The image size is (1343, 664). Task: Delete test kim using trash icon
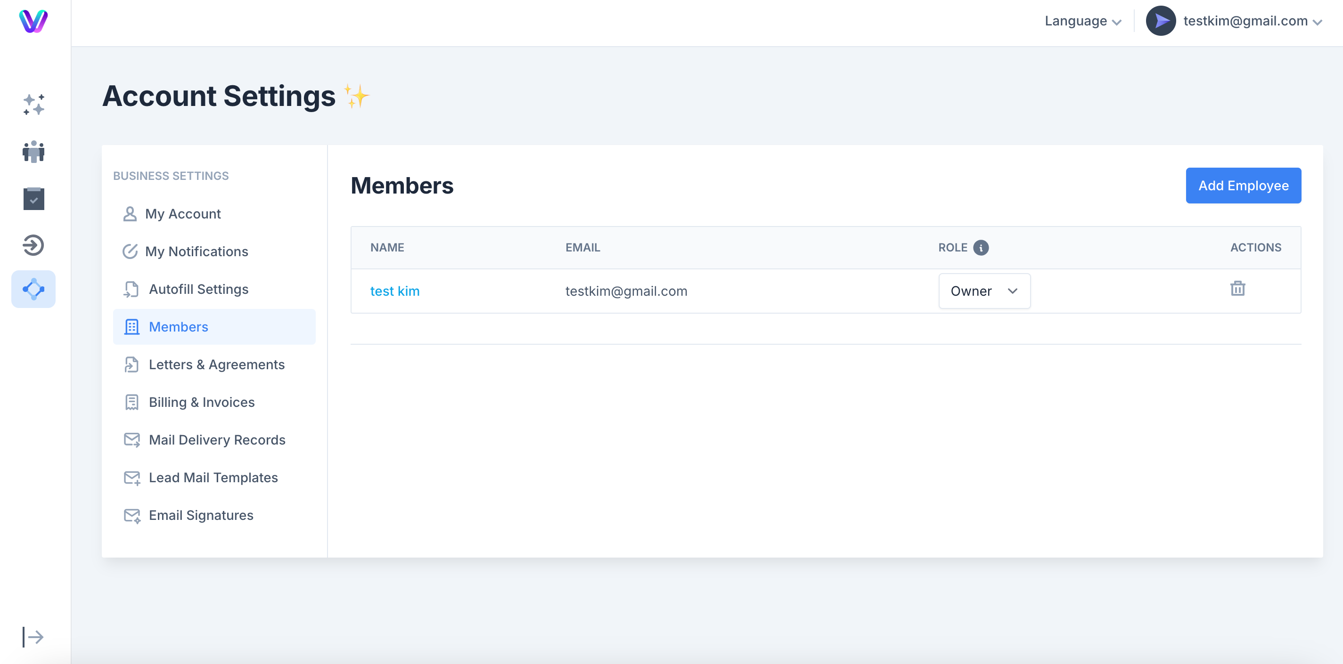1238,288
